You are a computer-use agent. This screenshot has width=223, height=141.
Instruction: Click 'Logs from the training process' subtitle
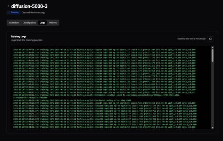26,40
